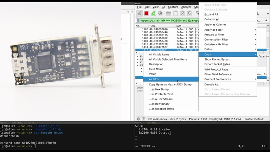270x152 pixels.
Task: Open Colorize with Filter submenu
Action: tap(228, 44)
